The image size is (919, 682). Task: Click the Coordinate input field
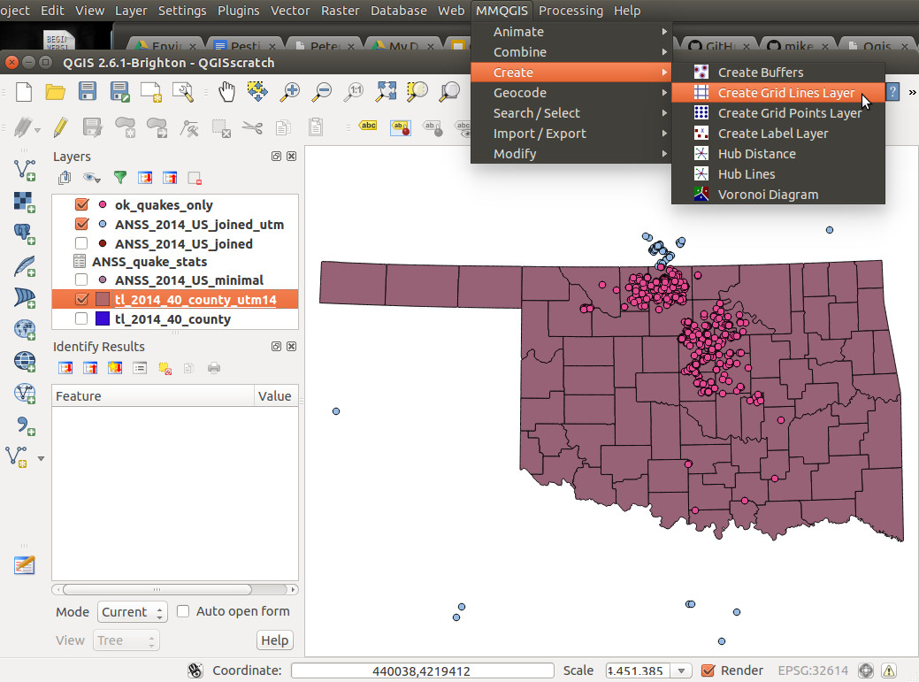pyautogui.click(x=422, y=671)
